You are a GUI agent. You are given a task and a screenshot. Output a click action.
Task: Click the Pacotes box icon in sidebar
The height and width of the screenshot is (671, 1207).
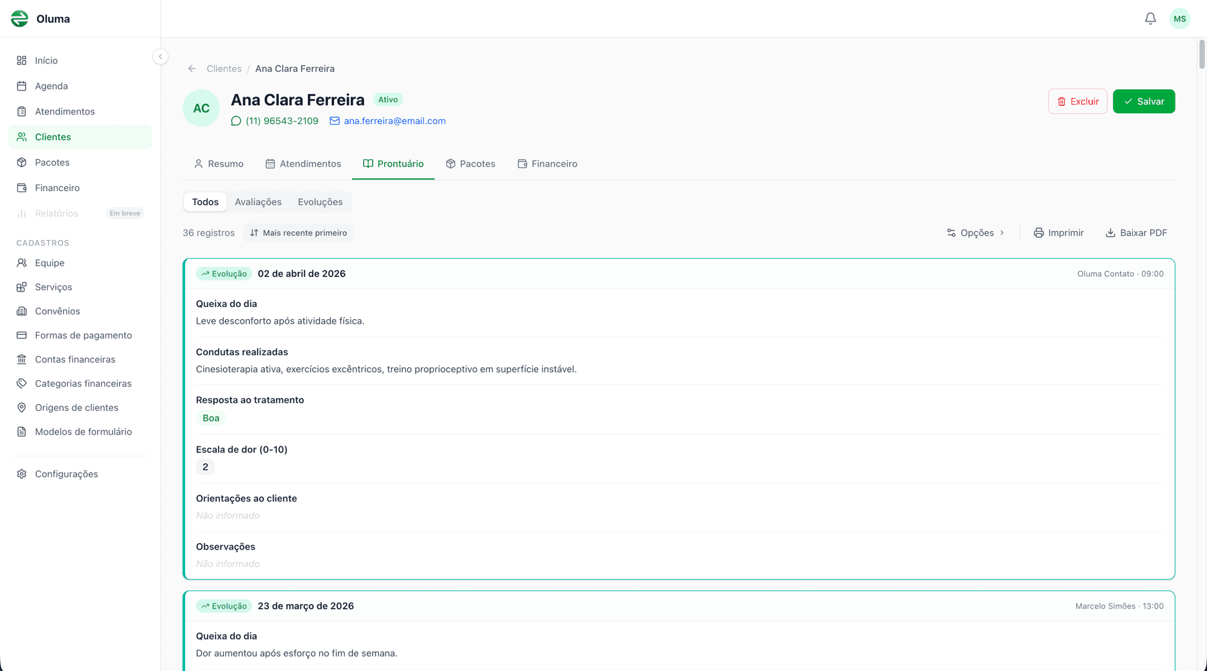pyautogui.click(x=22, y=162)
